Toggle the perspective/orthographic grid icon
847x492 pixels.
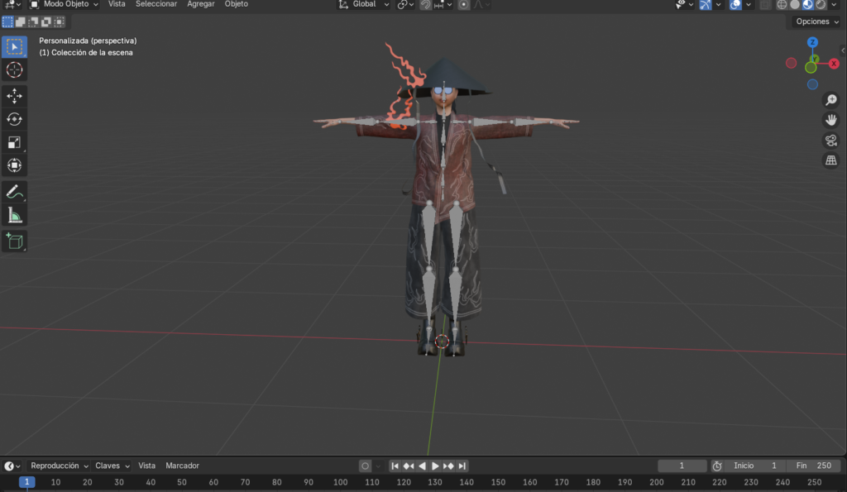coord(831,160)
